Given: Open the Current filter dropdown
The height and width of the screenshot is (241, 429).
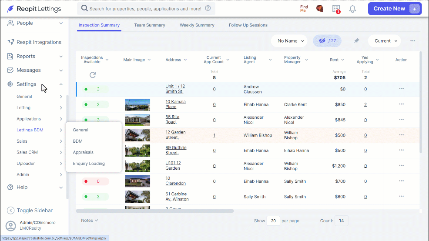Looking at the screenshot, I should [x=384, y=41].
